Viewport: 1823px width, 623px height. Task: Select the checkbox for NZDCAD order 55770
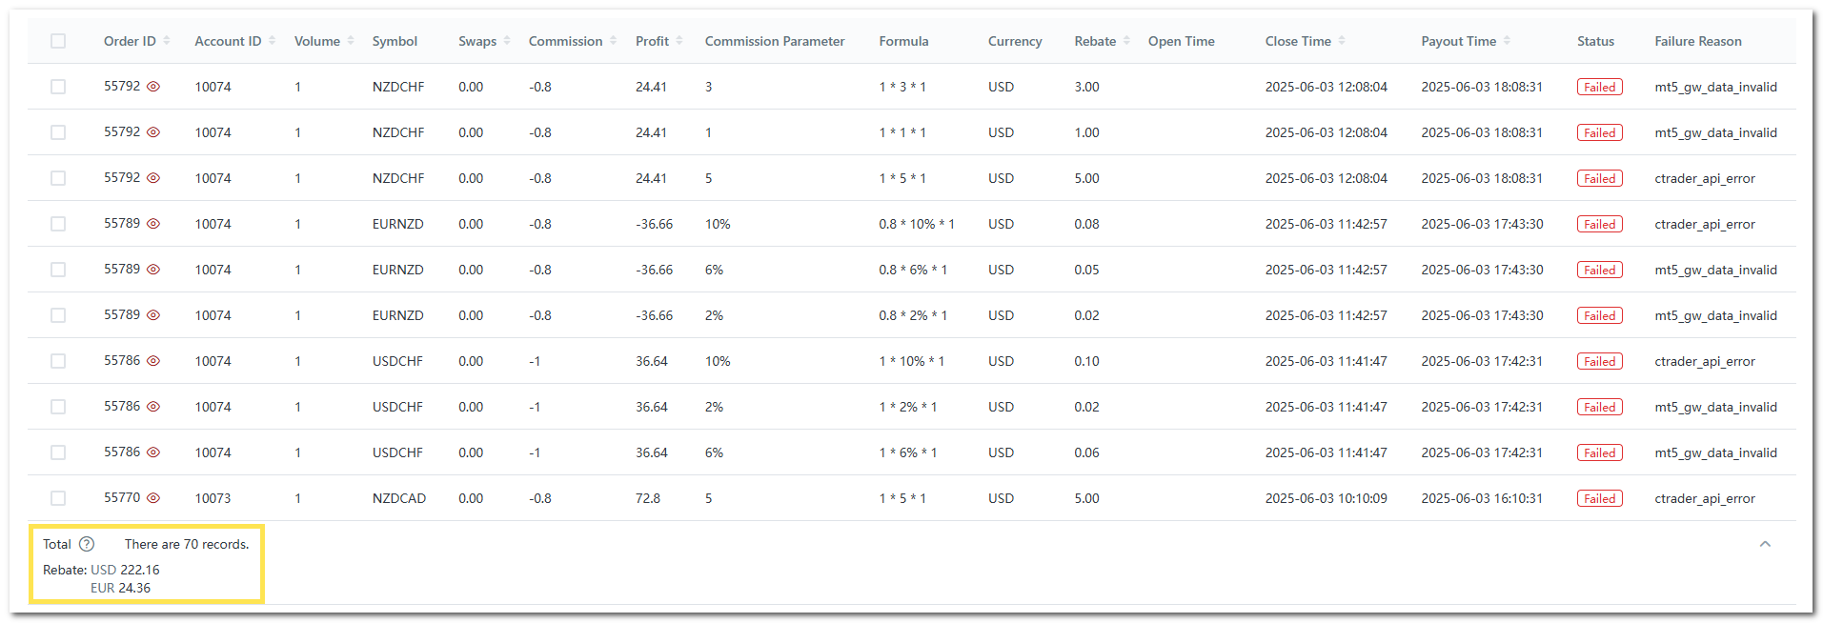[58, 498]
